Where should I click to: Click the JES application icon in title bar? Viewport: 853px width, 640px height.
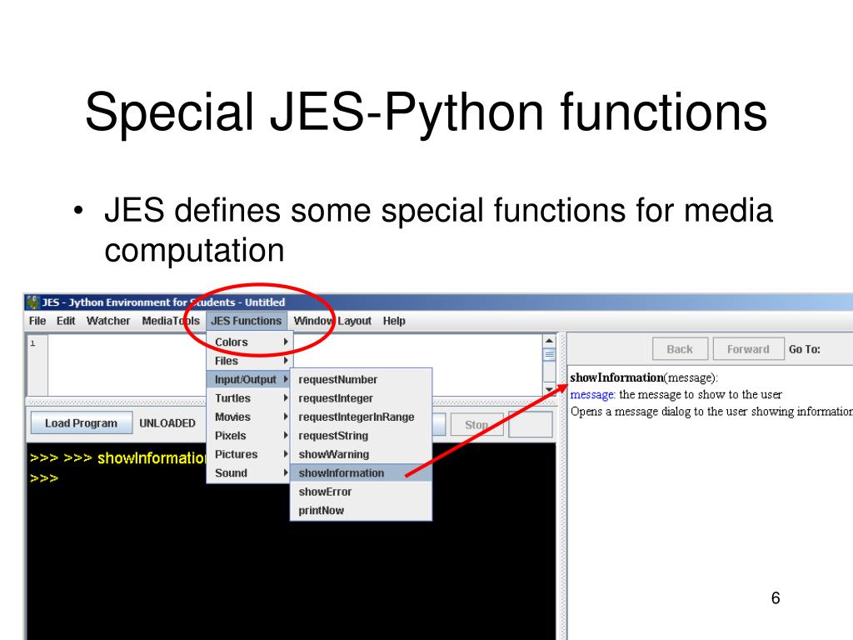[33, 302]
